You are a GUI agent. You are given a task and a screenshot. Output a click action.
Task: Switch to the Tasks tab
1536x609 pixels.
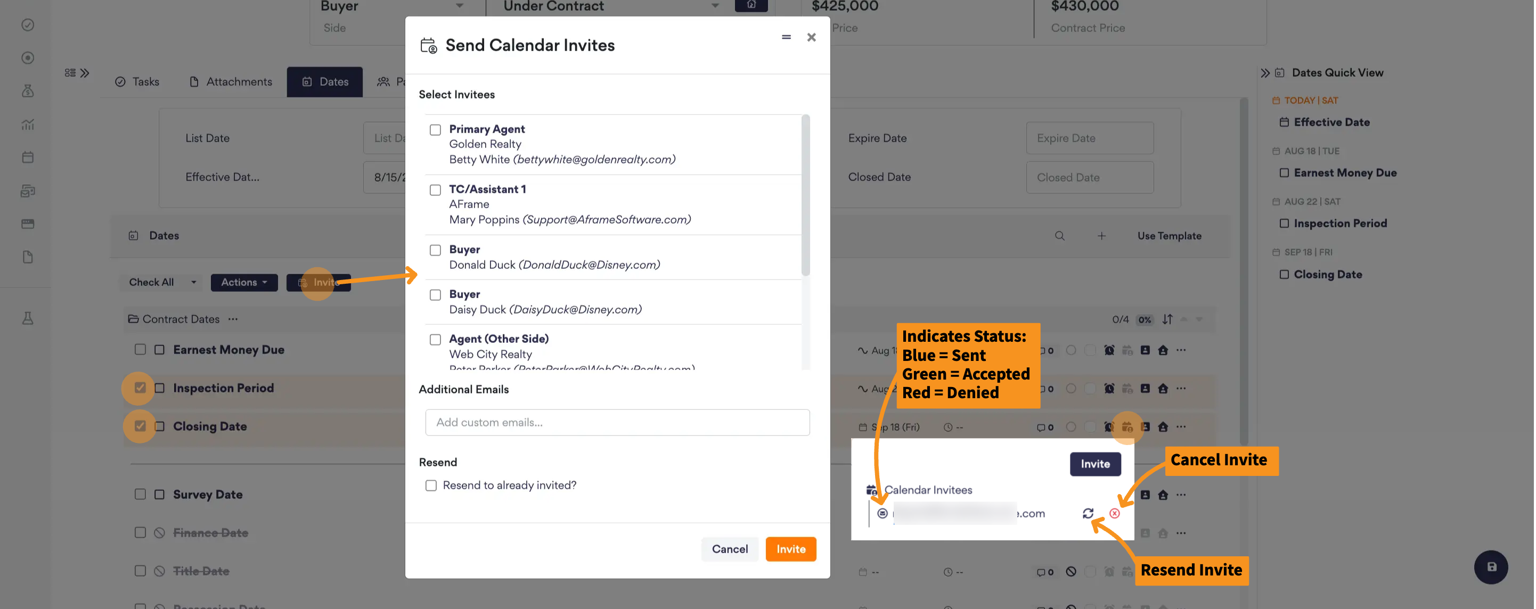click(x=137, y=81)
